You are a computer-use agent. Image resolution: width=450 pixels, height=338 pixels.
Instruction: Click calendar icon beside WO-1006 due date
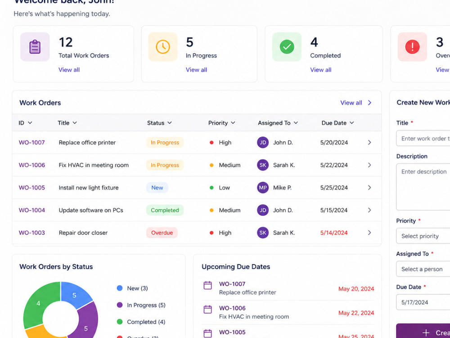(x=207, y=309)
